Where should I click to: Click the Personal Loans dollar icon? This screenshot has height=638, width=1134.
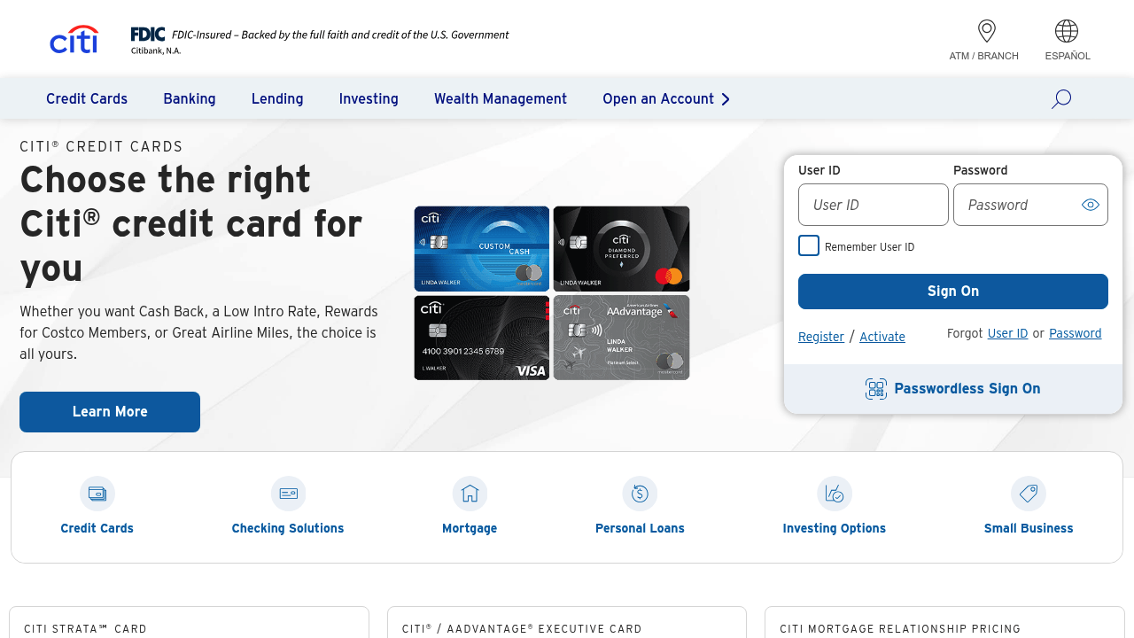tap(640, 494)
